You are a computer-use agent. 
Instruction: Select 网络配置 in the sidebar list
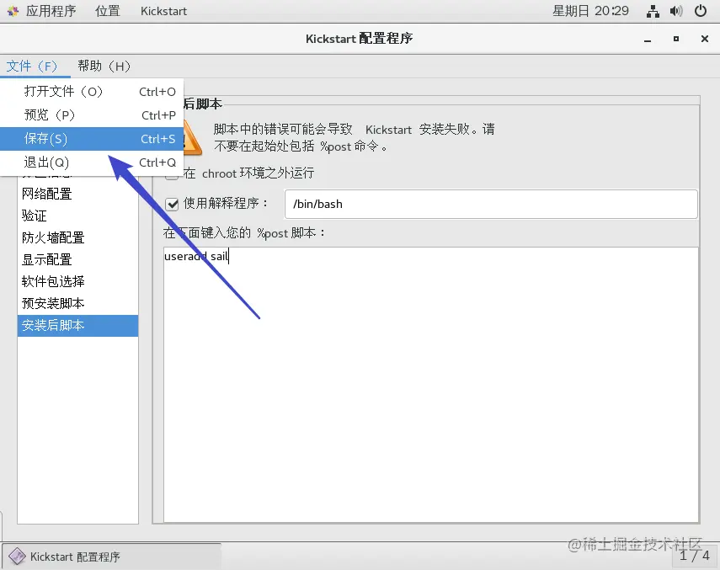point(77,194)
